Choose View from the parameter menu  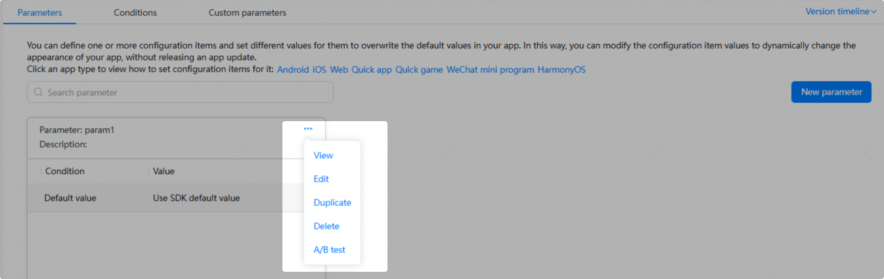[x=323, y=155]
